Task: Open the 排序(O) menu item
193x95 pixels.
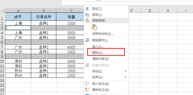Action: 106,77
